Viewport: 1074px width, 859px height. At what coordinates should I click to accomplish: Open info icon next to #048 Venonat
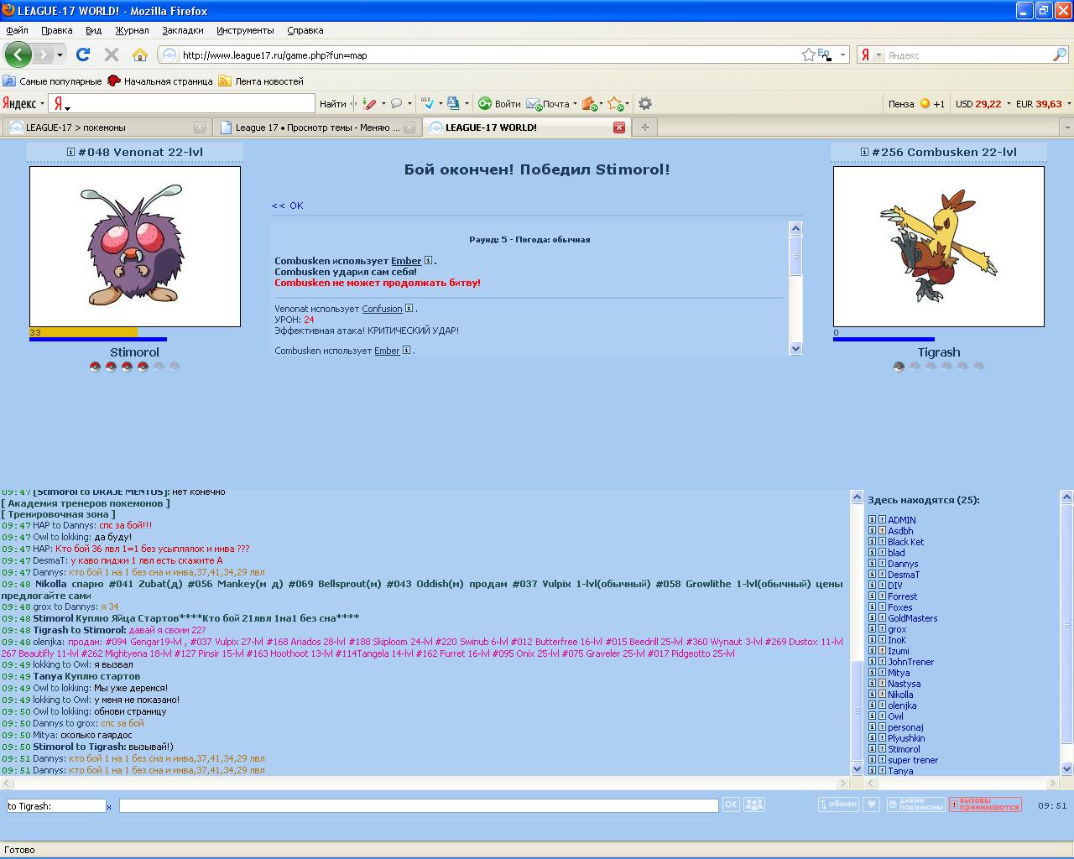tap(71, 152)
